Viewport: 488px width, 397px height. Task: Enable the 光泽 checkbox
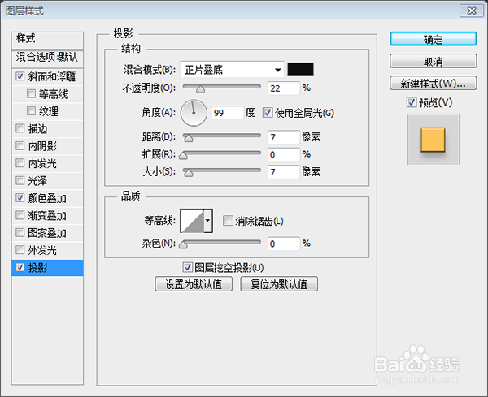(x=20, y=180)
